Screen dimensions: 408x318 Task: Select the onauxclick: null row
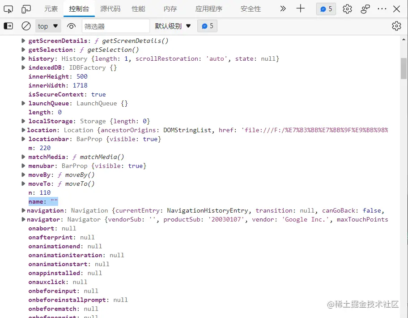58,282
